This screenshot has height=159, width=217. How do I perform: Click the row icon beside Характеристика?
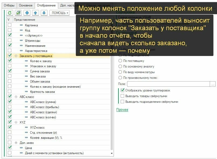[21, 51]
